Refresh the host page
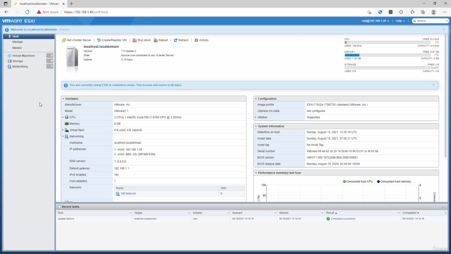This screenshot has height=254, width=451. click(x=181, y=40)
